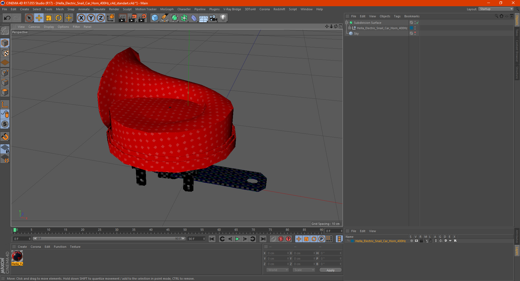Select the Sky object row
This screenshot has height=281, width=520.
click(356, 34)
